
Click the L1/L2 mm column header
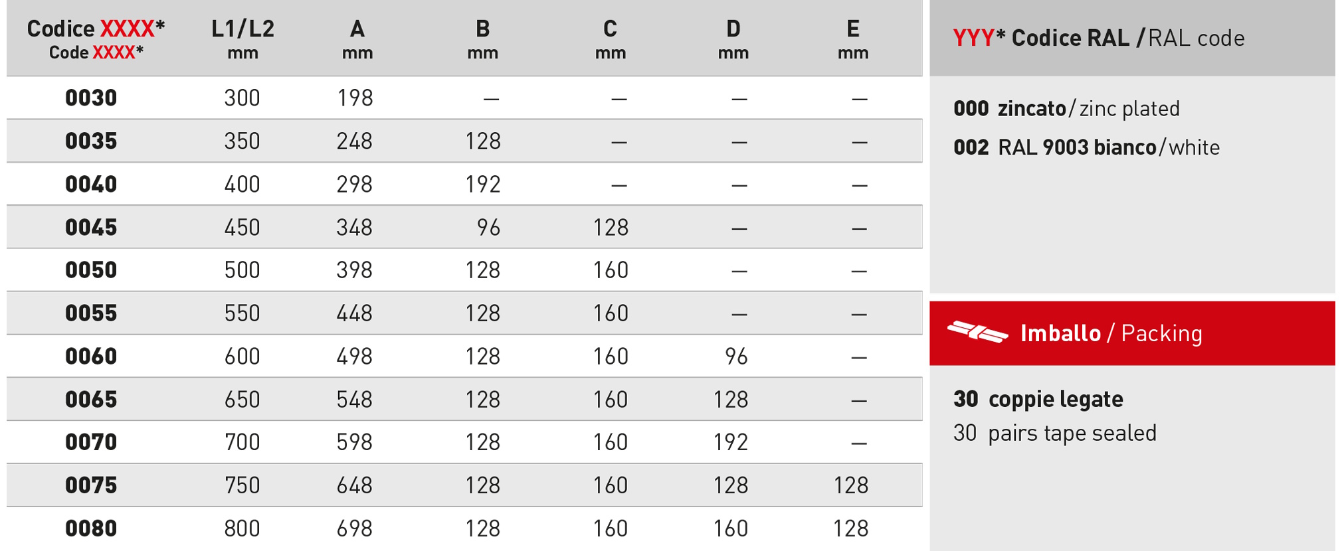(242, 39)
